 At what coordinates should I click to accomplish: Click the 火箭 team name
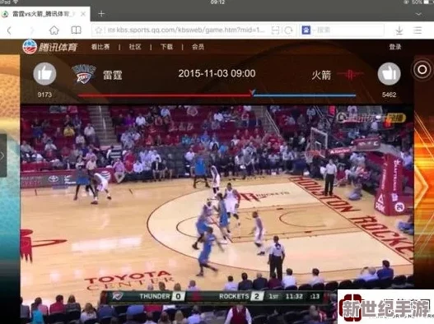click(x=321, y=75)
